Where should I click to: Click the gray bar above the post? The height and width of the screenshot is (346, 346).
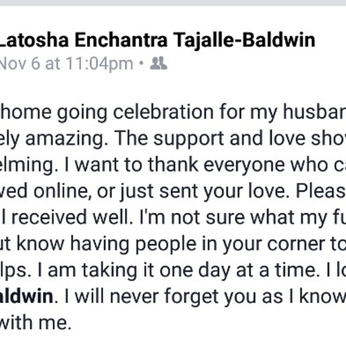[x=173, y=3]
